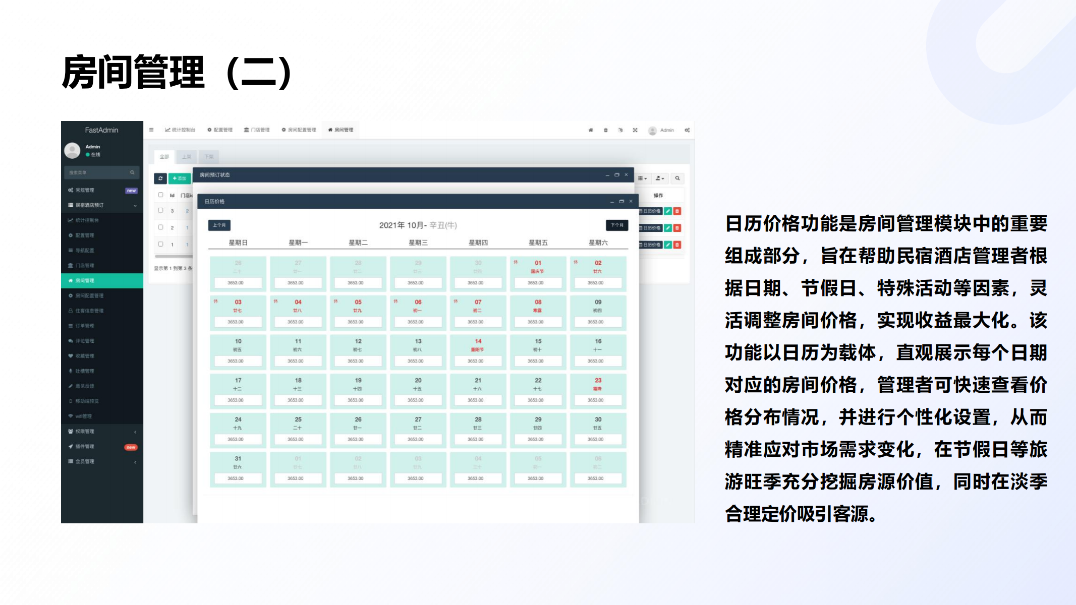The image size is (1076, 605).
Task: Click the green edit pencil in first row
Action: click(x=668, y=211)
